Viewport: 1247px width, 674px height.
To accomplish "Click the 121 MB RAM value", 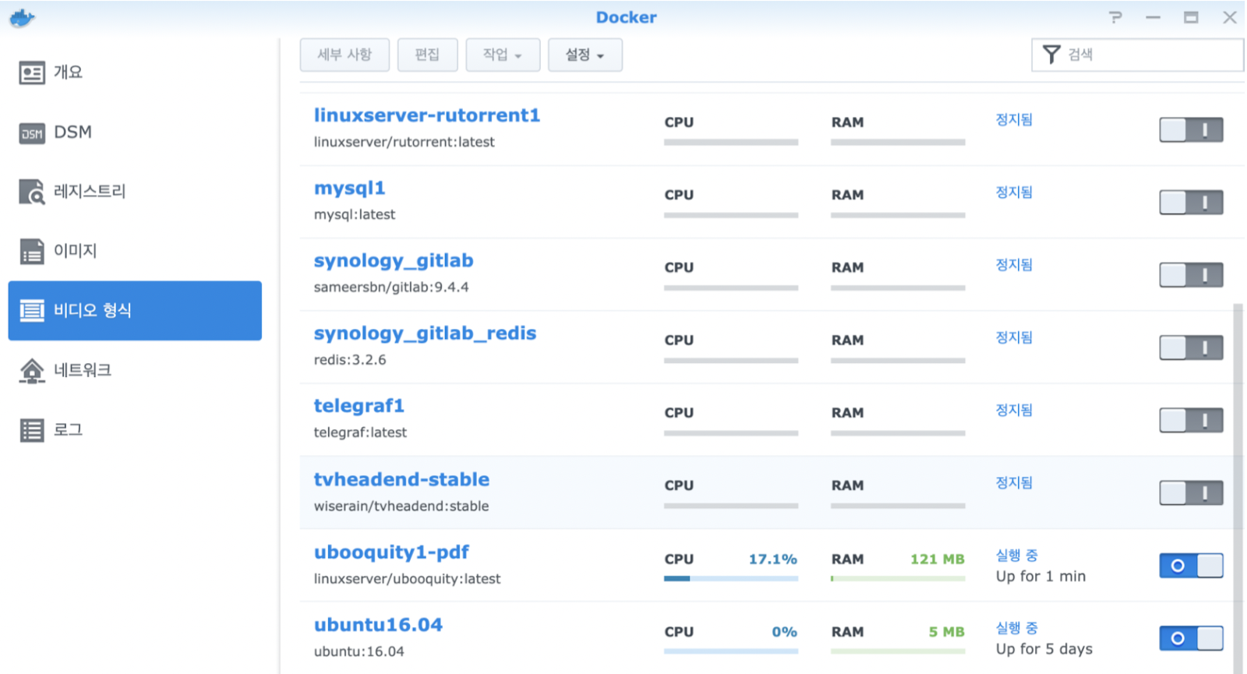I will pos(938,559).
